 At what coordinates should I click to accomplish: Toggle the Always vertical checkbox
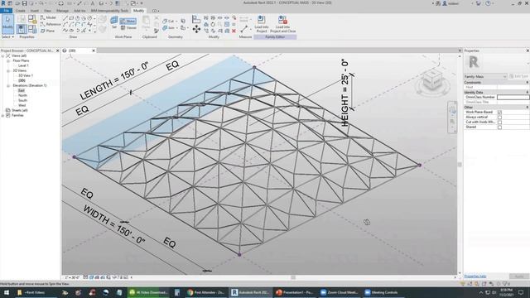(x=499, y=118)
